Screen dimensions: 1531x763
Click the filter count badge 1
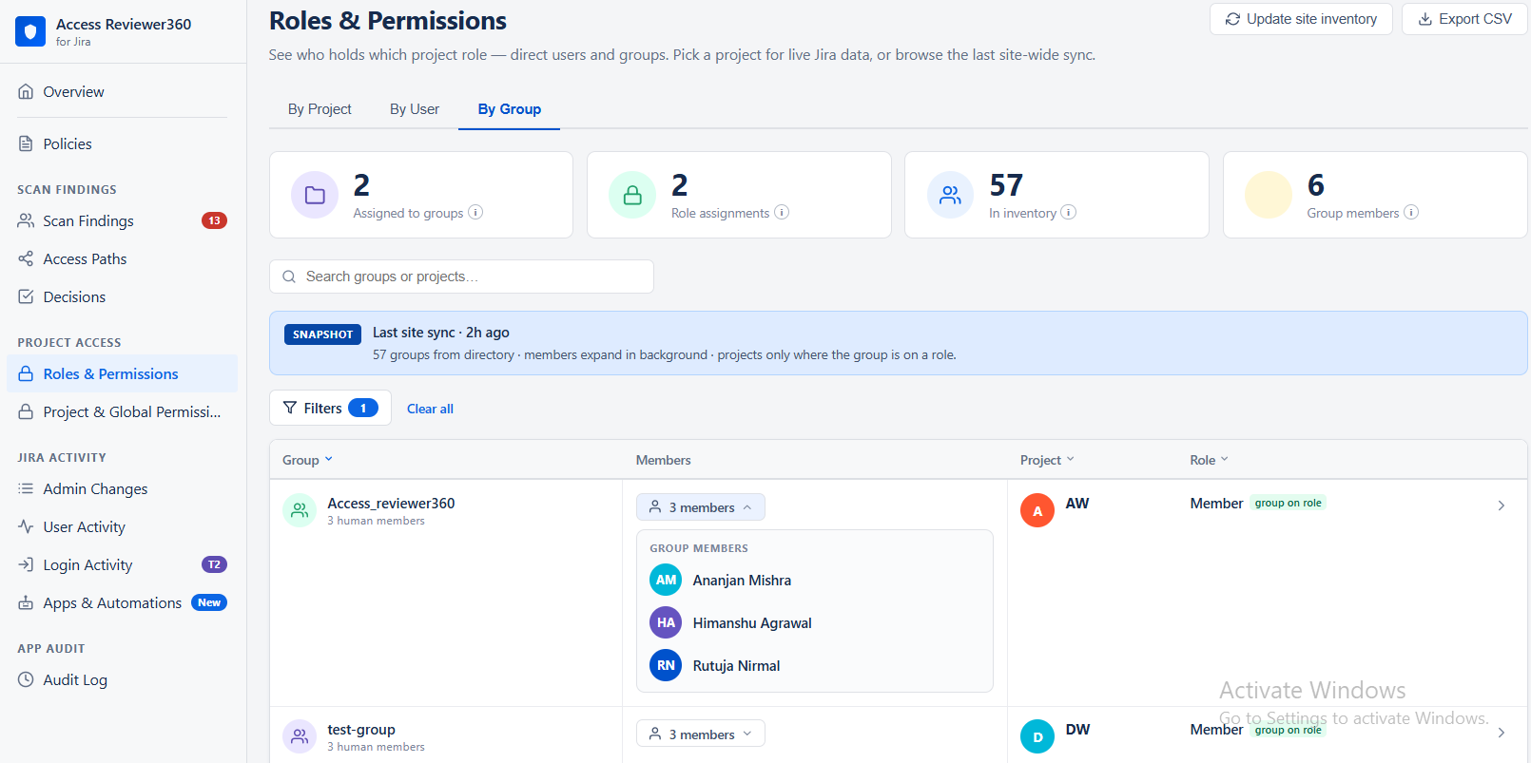363,409
